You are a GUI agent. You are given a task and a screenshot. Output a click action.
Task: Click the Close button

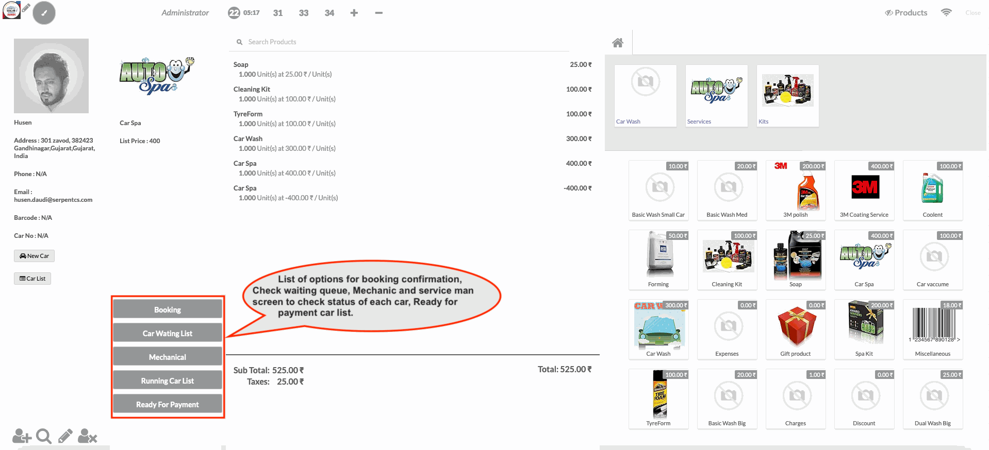pos(973,13)
